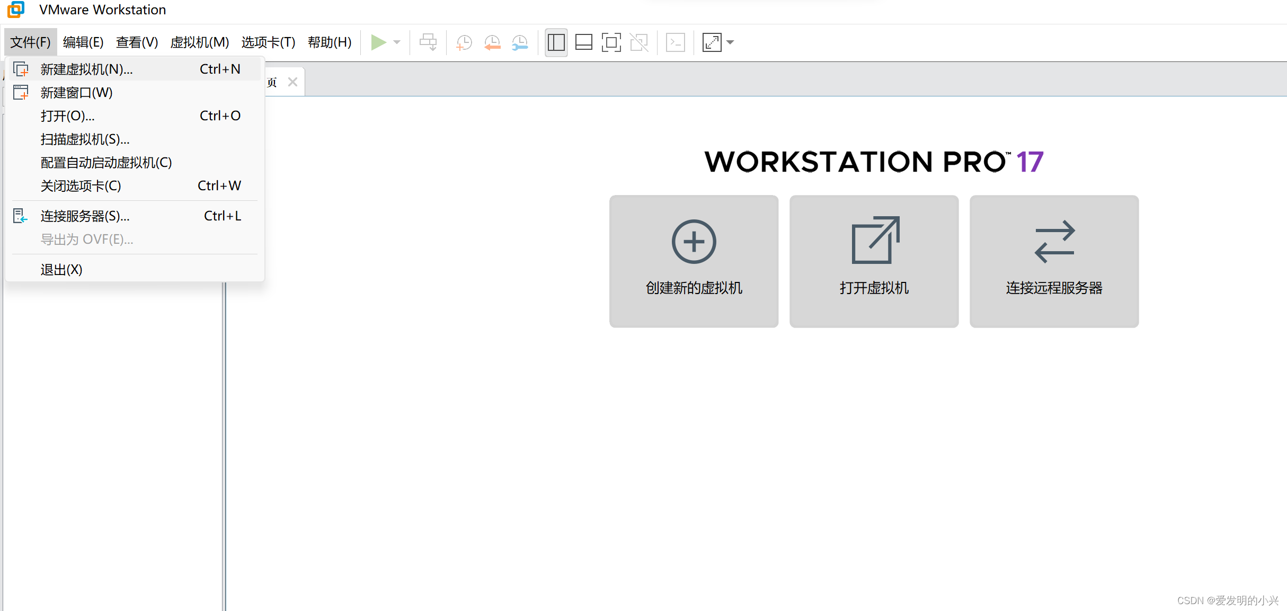The image size is (1287, 611).
Task: Click the VMware Workstation logo icon
Action: click(16, 9)
